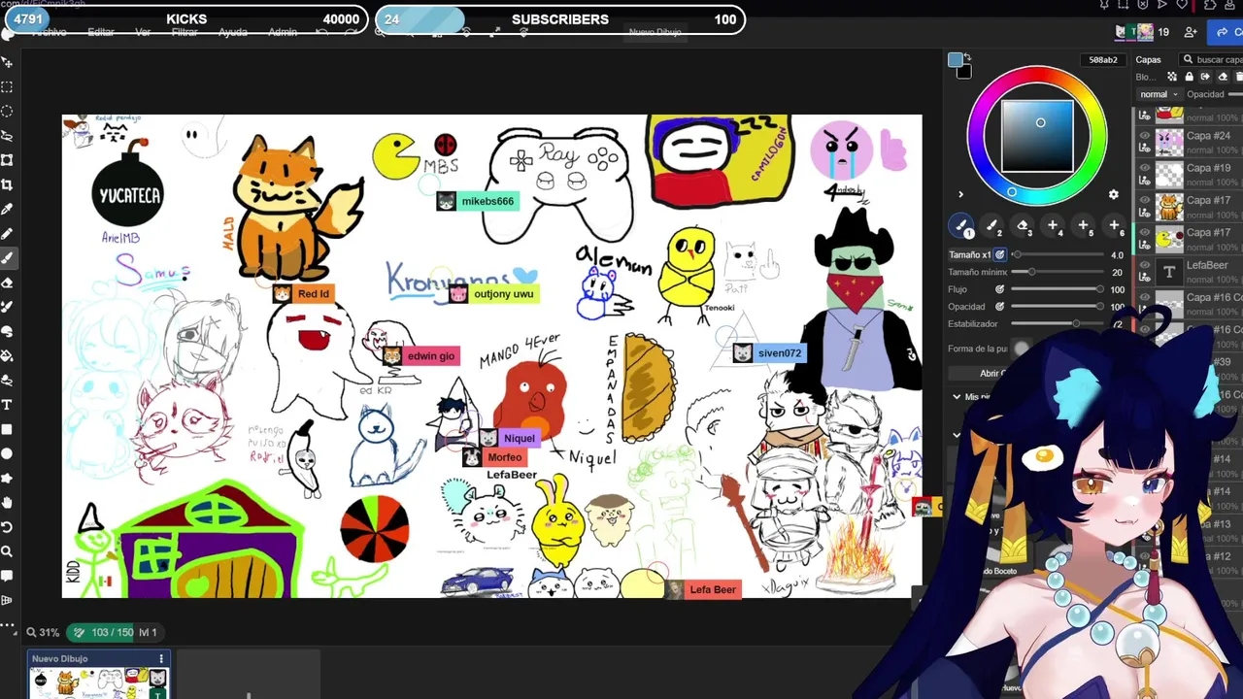Open the add user icon in header
This screenshot has width=1243, height=699.
pyautogui.click(x=1191, y=32)
